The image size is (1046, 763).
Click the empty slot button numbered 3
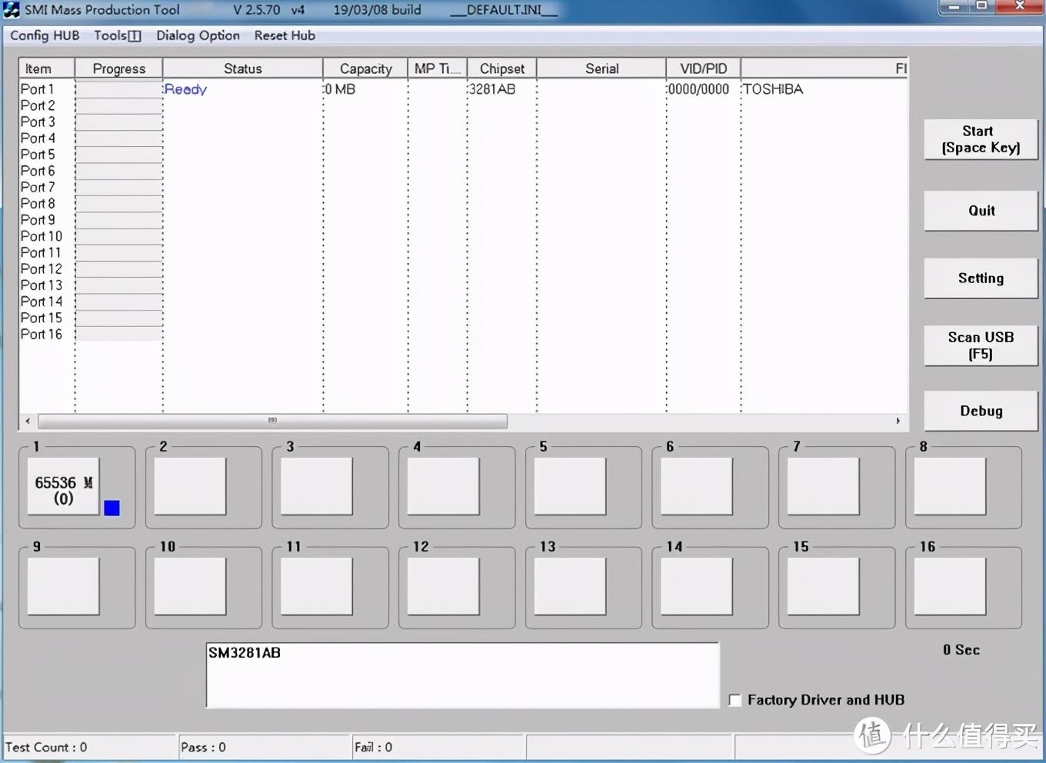317,486
